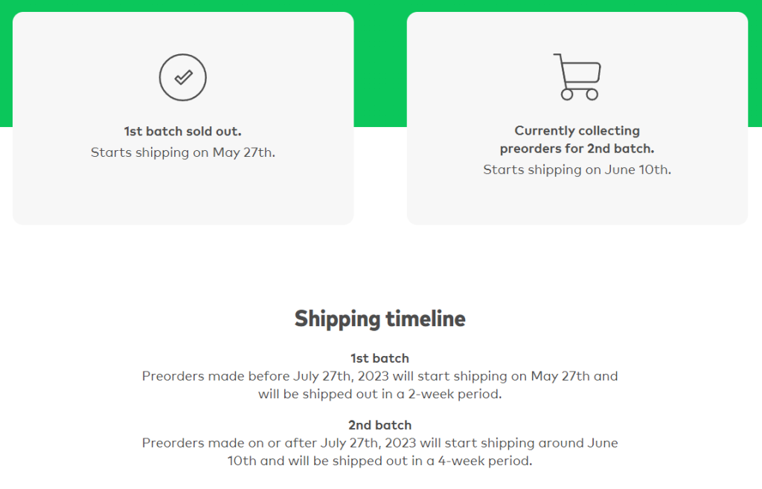Click the 'Currently collecting' heading line

(x=577, y=131)
